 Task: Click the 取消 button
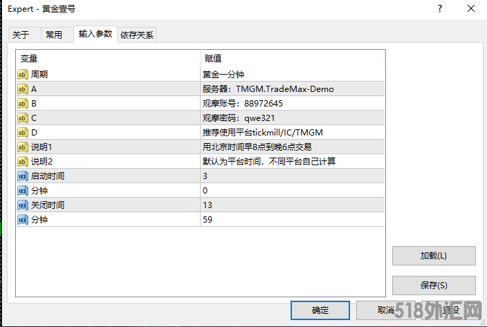[x=385, y=310]
